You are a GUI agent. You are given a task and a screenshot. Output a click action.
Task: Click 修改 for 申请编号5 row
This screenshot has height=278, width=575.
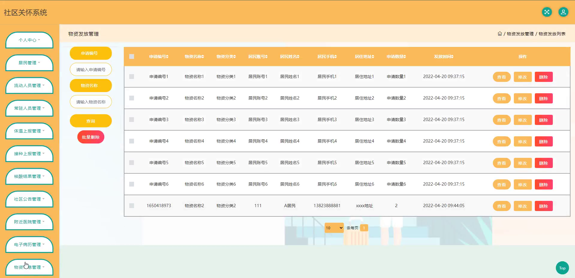coord(523,163)
